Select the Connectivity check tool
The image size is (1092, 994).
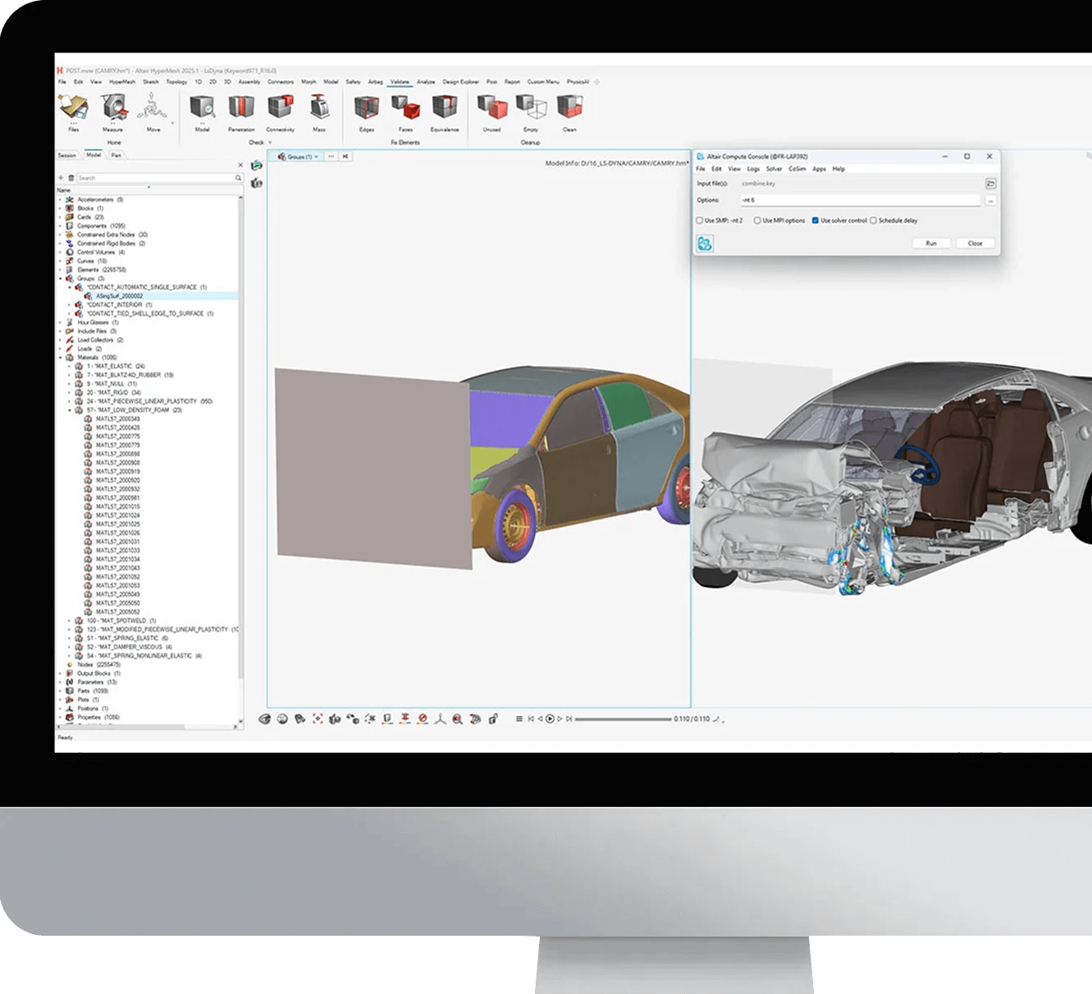coord(281,108)
